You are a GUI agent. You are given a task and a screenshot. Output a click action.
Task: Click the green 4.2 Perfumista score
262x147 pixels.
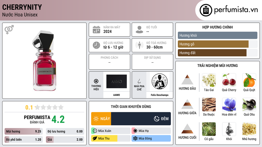point(58,119)
